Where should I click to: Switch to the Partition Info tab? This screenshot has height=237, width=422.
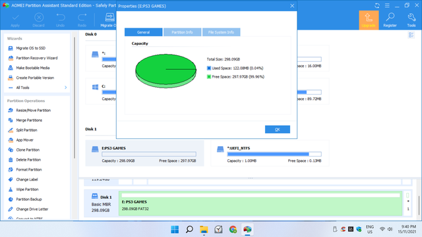(x=182, y=32)
